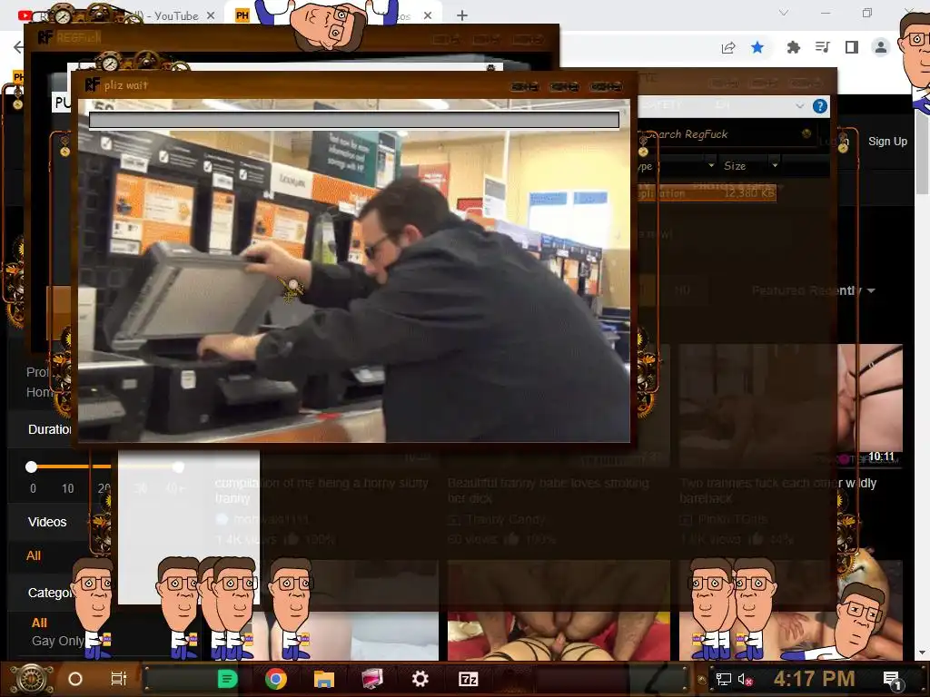The width and height of the screenshot is (930, 697).
Task: Toggle the blue bookmark star
Action: [x=757, y=47]
